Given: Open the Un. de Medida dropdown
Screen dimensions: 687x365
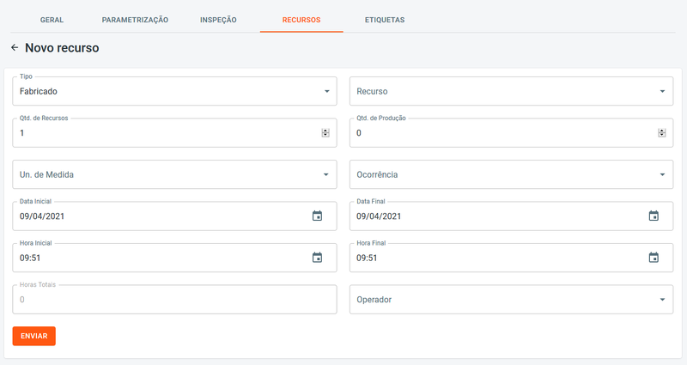Looking at the screenshot, I should click(174, 174).
